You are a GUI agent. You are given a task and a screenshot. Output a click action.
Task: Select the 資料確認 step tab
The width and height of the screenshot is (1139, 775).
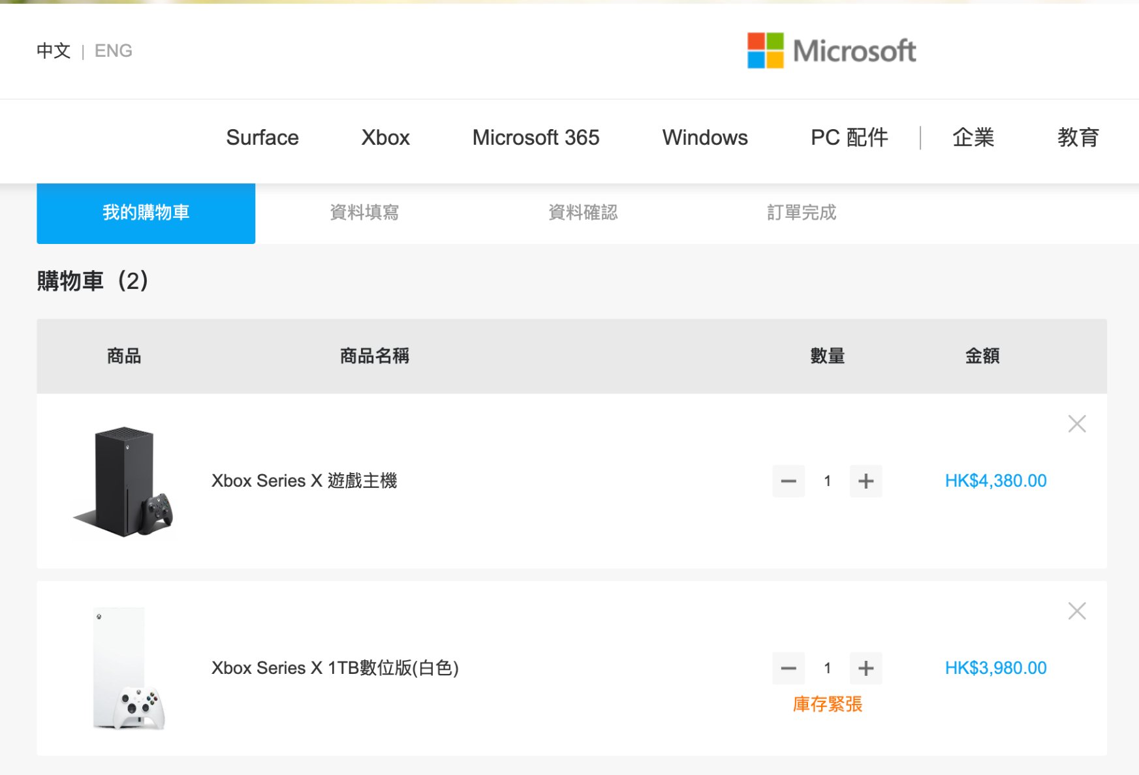[583, 213]
